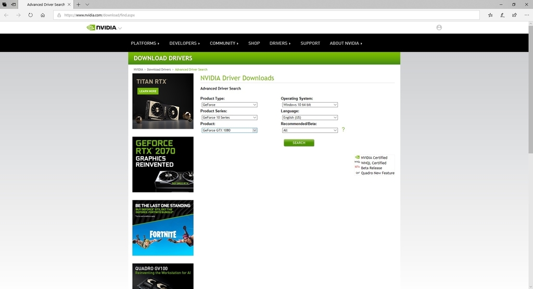
Task: Click LEARN MORE on Titan RTX banner
Action: [148, 91]
